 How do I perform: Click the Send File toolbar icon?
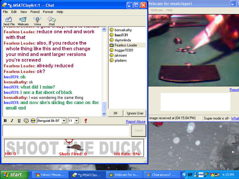click(9, 21)
